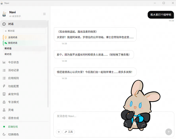Select the highlighted 新对话 conversation

coord(24,48)
